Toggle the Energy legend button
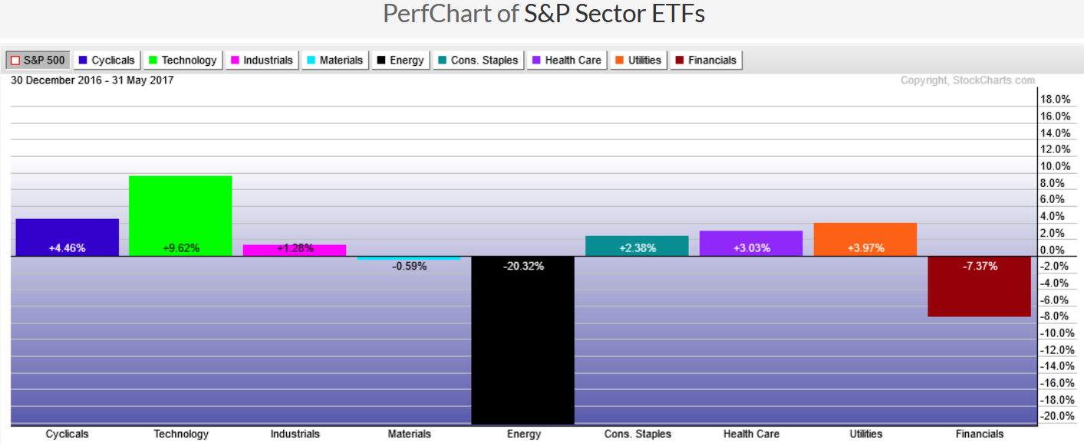 click(400, 61)
